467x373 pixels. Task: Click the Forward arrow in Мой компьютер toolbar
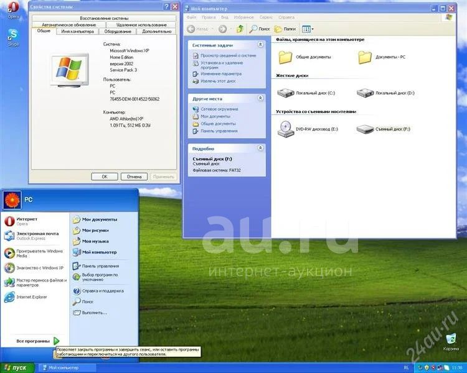click(x=222, y=29)
